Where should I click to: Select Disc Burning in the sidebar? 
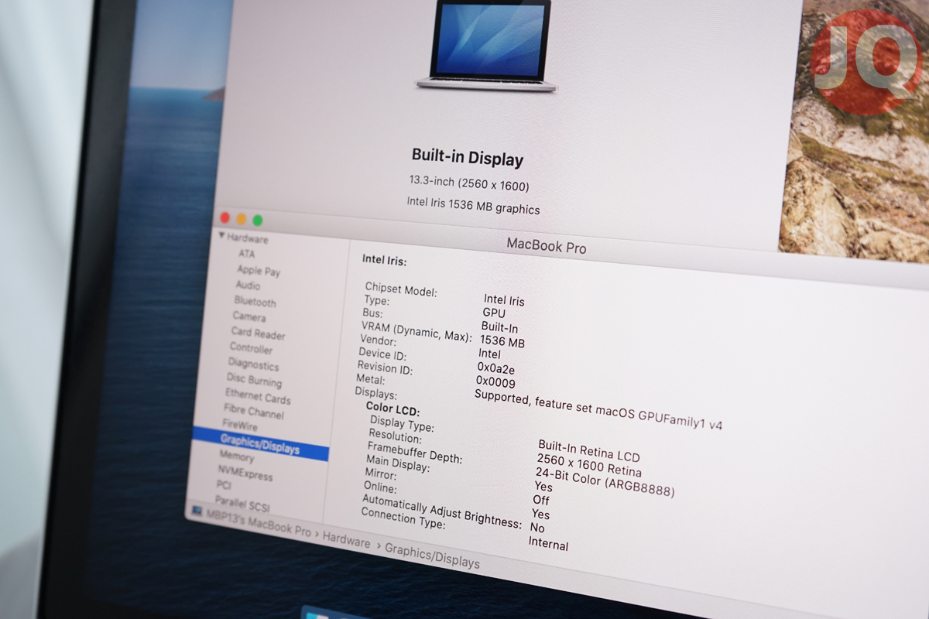(254, 380)
